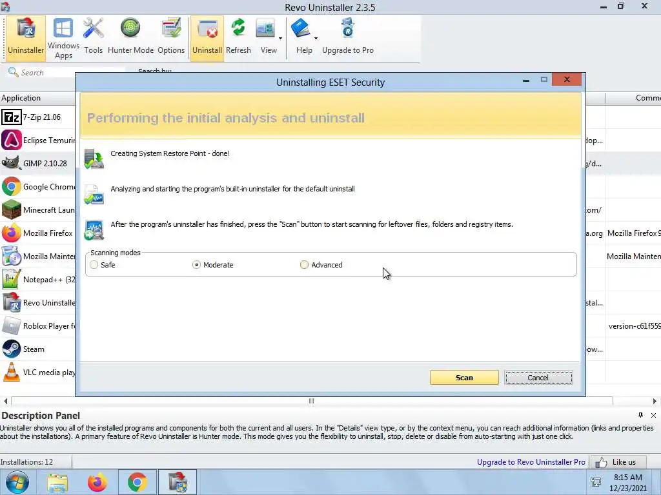The height and width of the screenshot is (495, 661).
Task: Select Google Chrome in application list
Action: (x=38, y=186)
